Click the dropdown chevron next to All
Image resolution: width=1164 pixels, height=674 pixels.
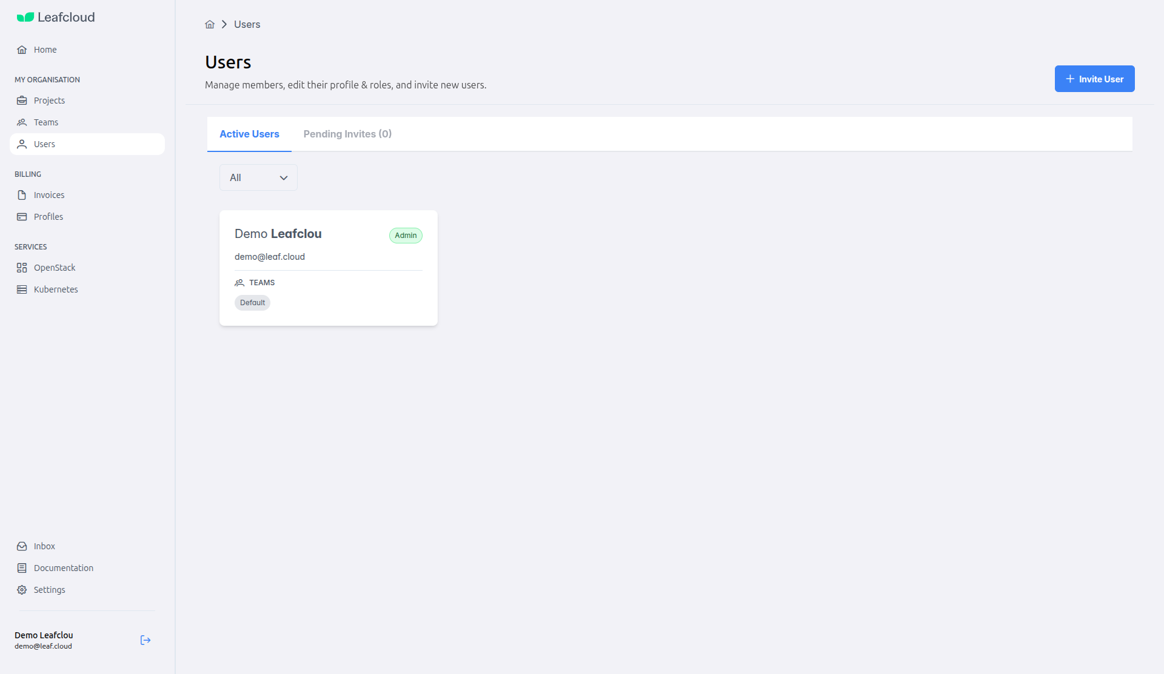[284, 178]
